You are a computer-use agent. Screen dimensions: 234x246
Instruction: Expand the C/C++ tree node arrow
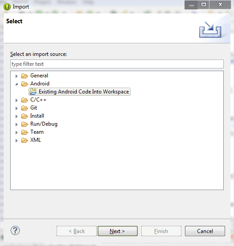tap(16, 100)
